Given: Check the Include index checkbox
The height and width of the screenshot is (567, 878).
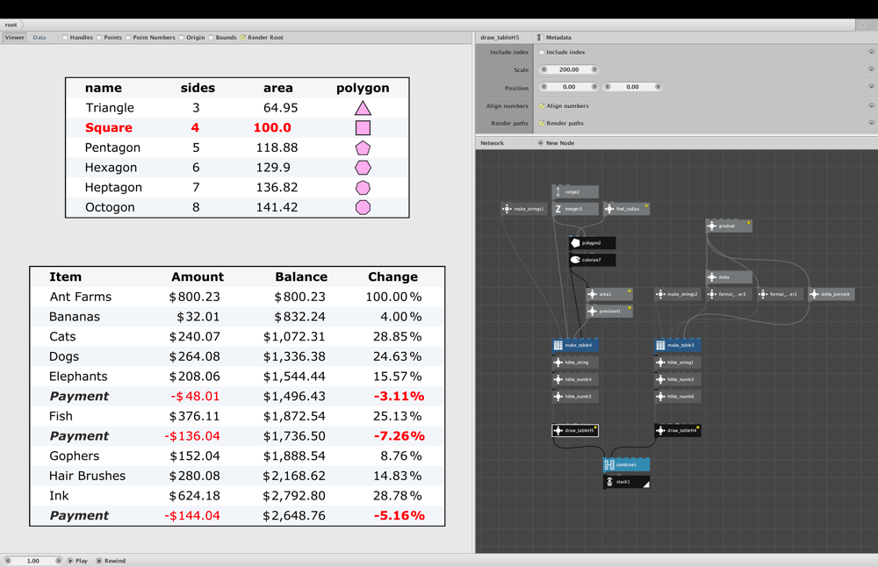Looking at the screenshot, I should pyautogui.click(x=542, y=52).
